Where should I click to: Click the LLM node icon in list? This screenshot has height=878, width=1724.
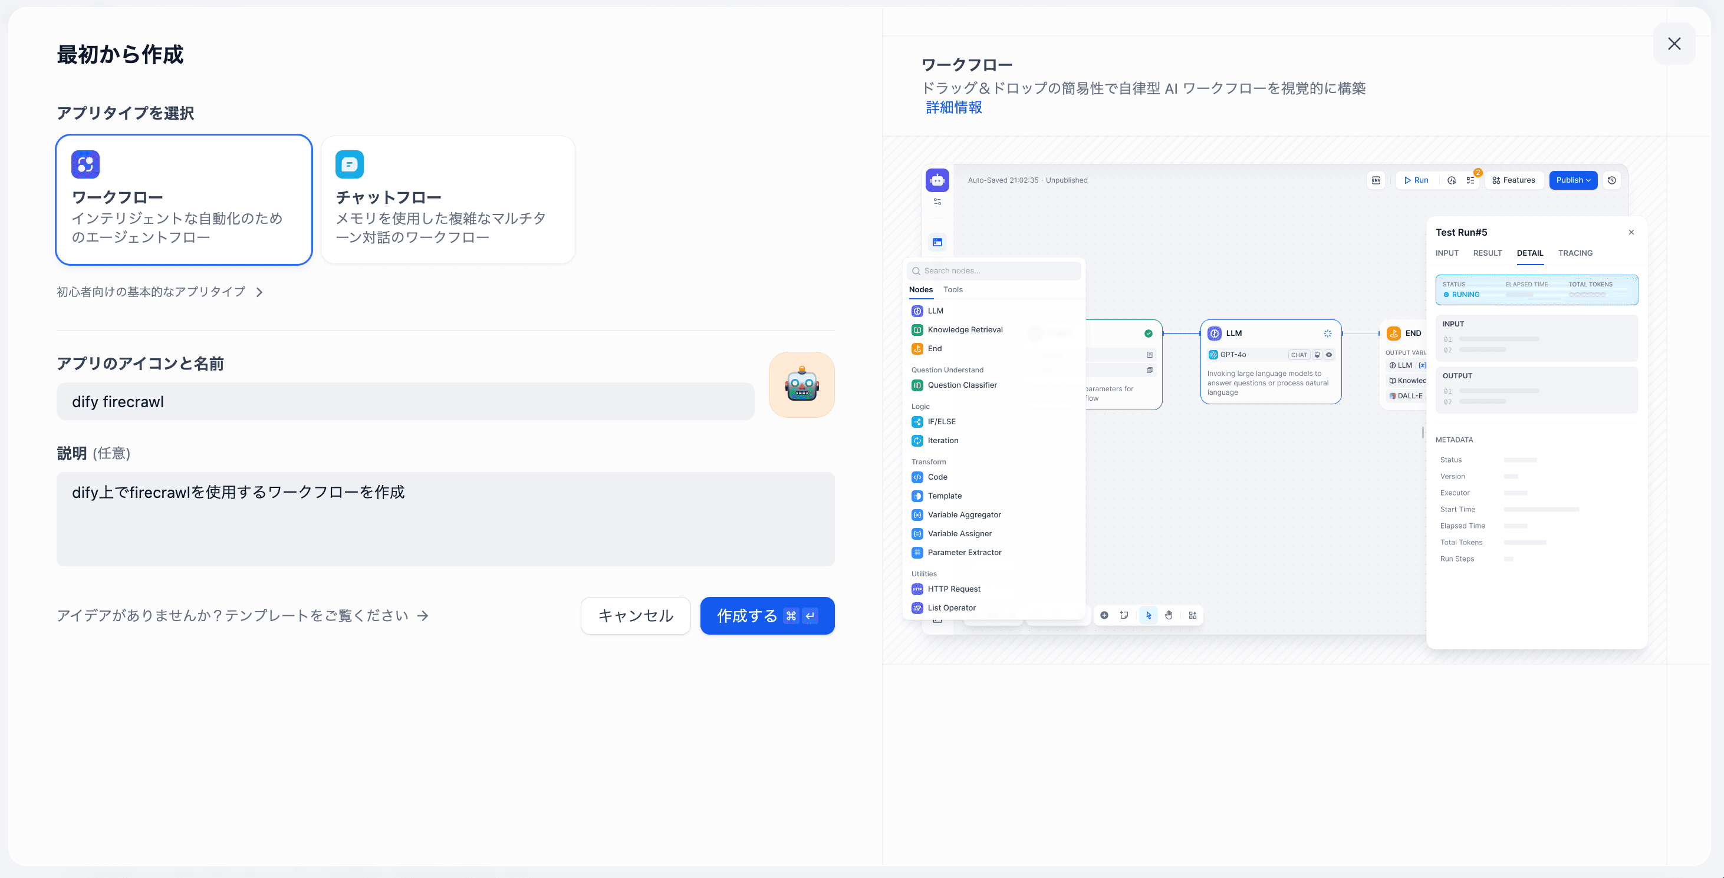917,311
